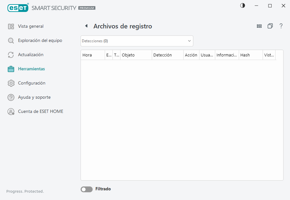290x200 pixels.
Task: Open the Vista general section
Action: [x=11, y=26]
